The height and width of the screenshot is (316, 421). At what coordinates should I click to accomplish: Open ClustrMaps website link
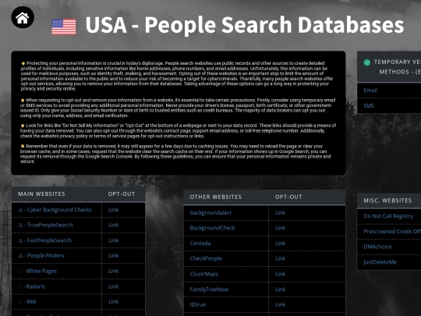[x=204, y=274]
